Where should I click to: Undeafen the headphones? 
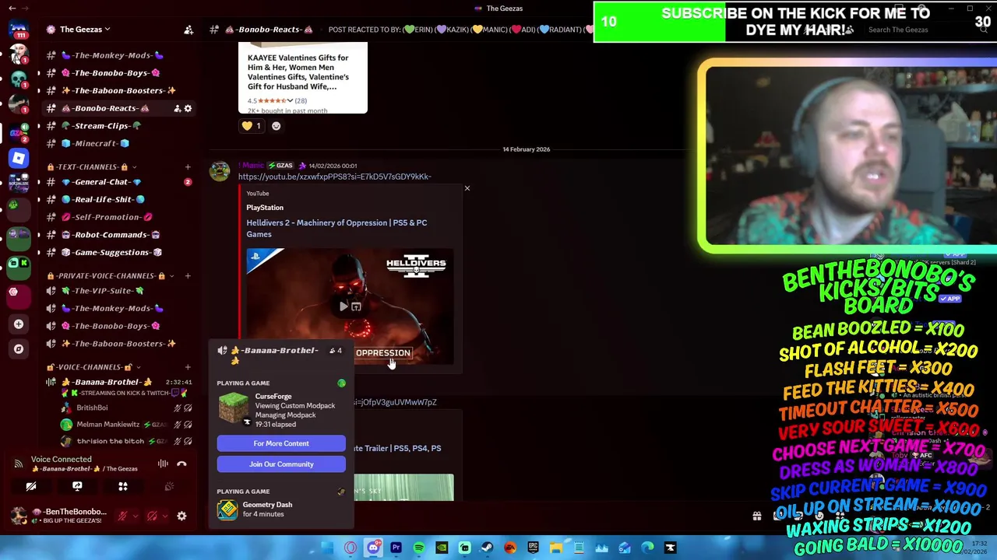(152, 516)
